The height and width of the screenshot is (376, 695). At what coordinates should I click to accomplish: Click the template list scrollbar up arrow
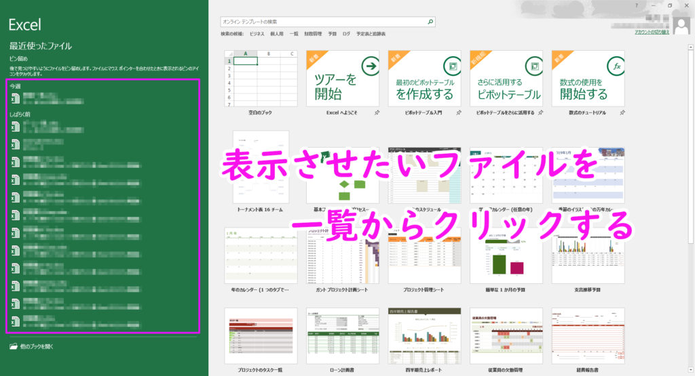click(x=690, y=47)
